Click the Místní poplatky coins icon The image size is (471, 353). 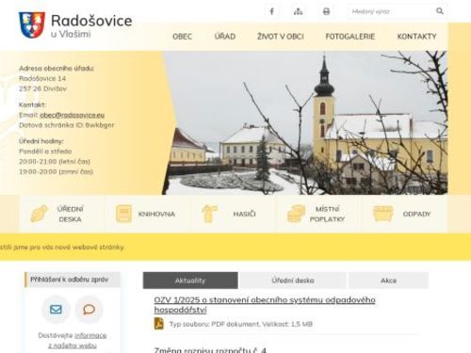click(296, 214)
